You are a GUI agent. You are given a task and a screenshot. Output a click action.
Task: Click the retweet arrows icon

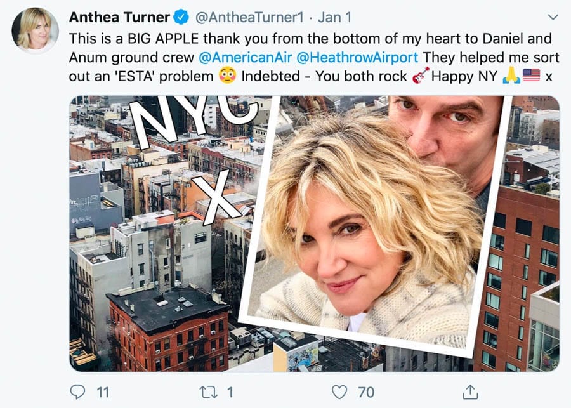(208, 392)
